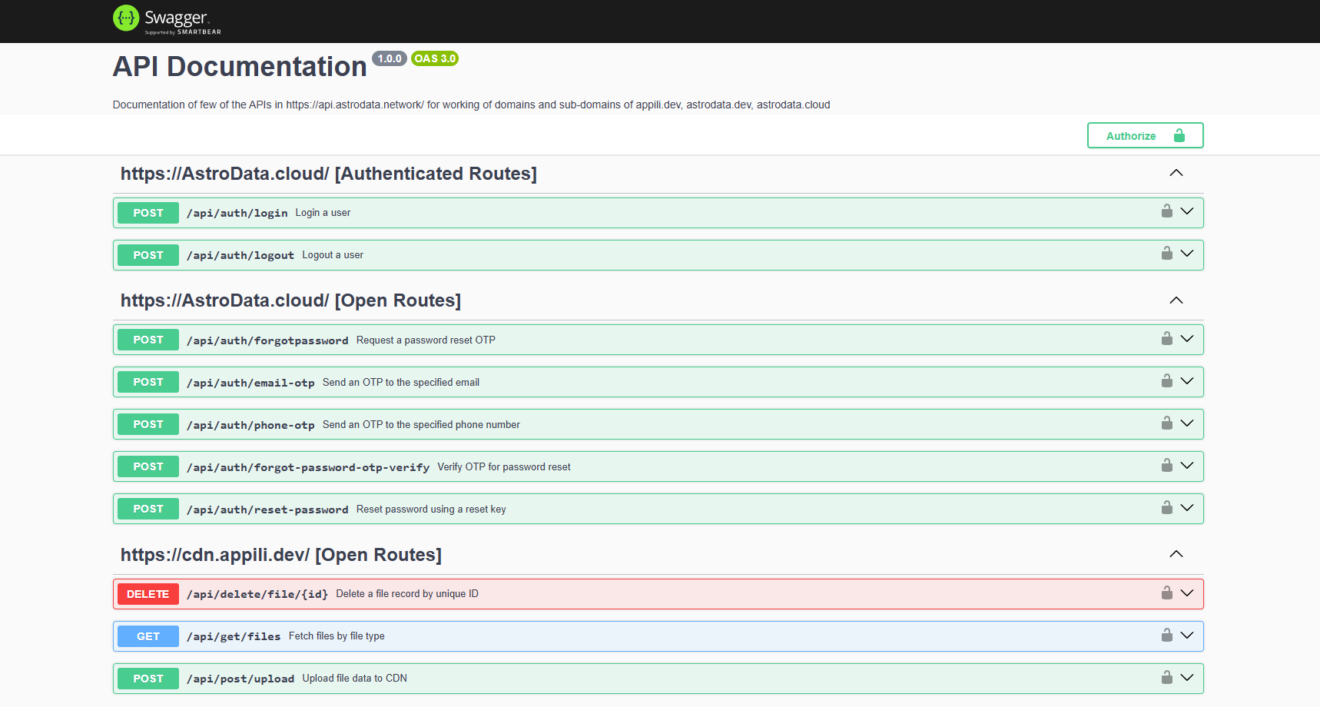This screenshot has width=1320, height=707.
Task: Click POST badge on login row
Action: (x=148, y=213)
